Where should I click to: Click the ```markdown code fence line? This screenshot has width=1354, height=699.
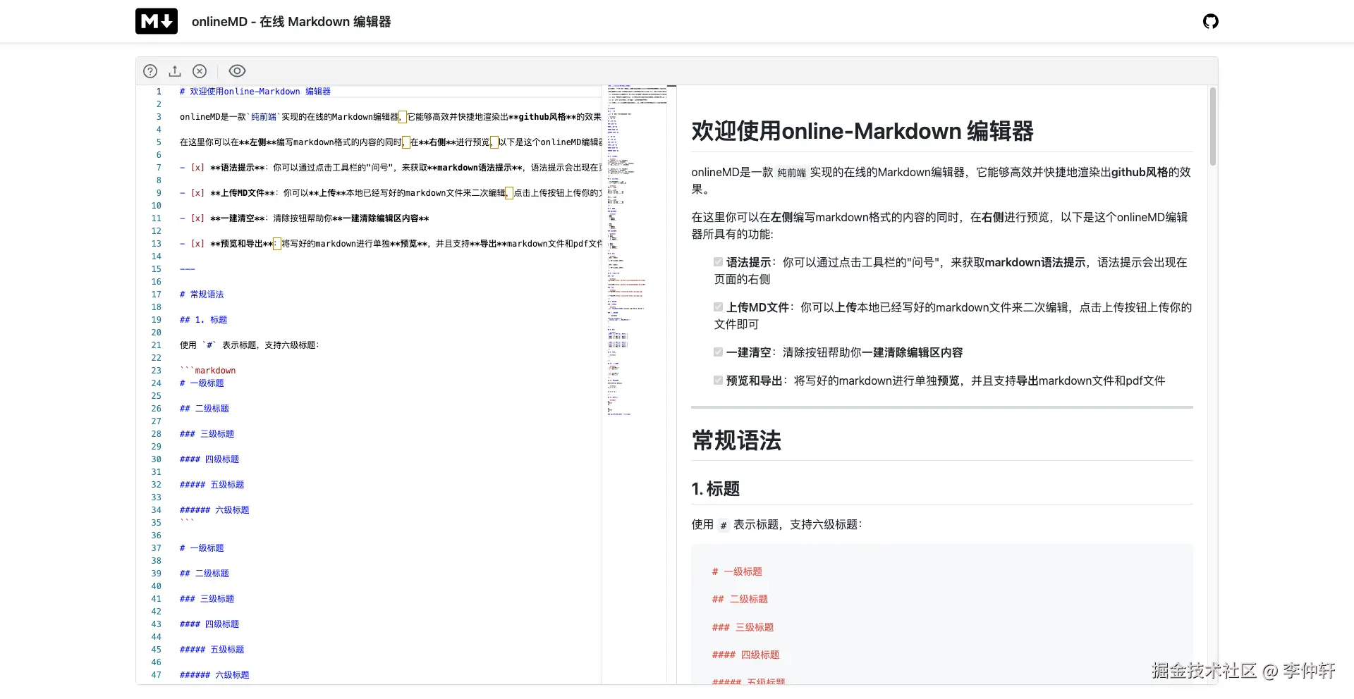(x=208, y=371)
